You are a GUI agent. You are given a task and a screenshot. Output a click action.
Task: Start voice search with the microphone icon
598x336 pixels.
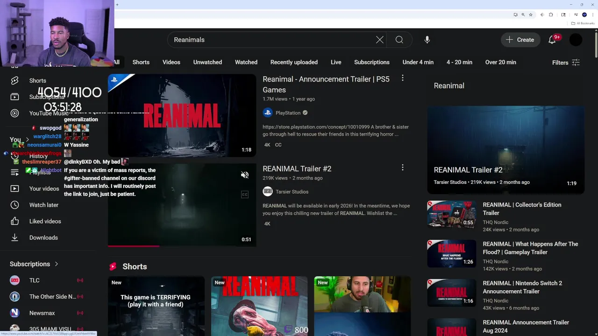pyautogui.click(x=427, y=40)
